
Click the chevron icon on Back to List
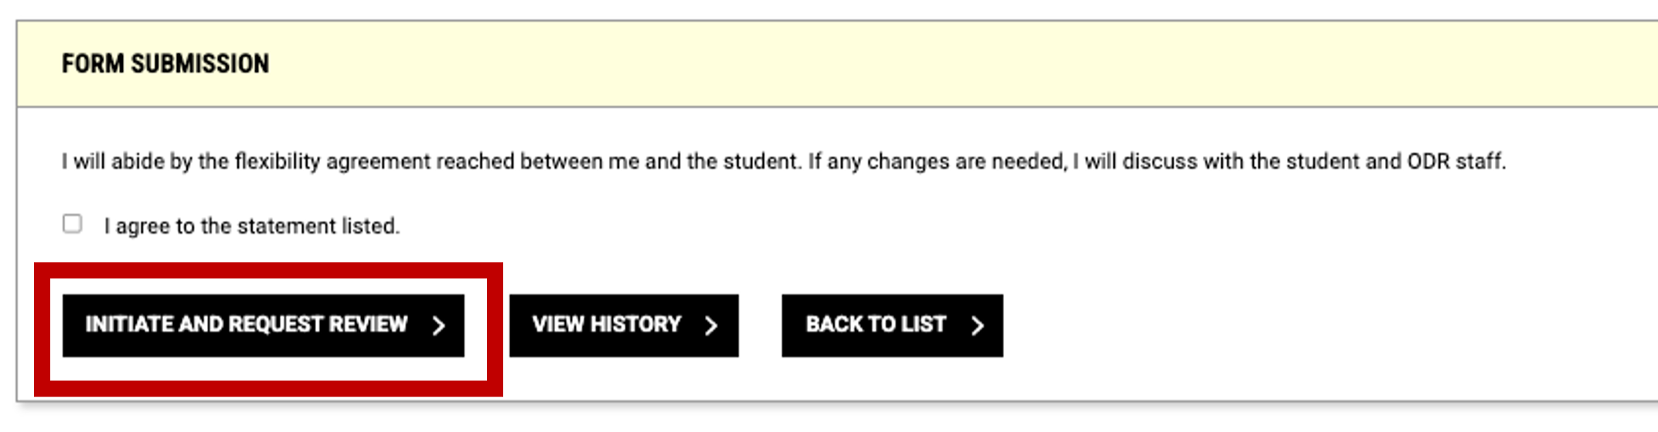[978, 325]
